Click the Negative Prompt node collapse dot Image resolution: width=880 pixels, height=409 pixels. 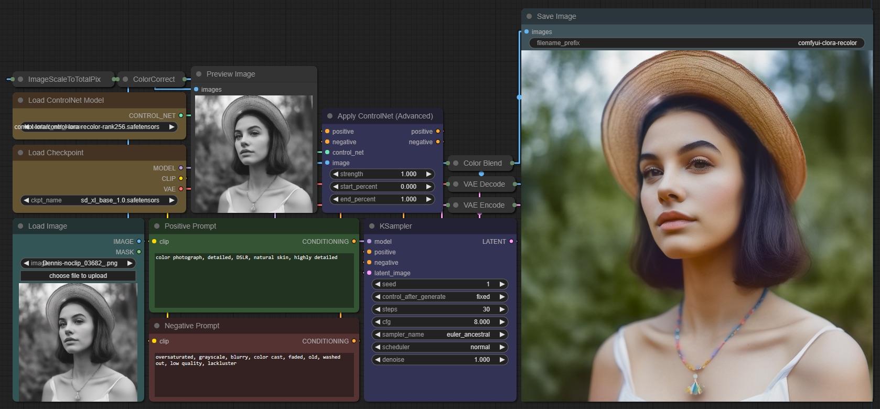(157, 326)
